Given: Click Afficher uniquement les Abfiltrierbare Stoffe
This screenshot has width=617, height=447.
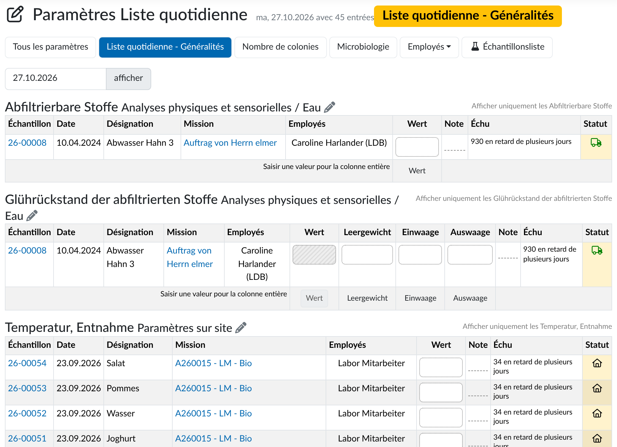Looking at the screenshot, I should (542, 106).
